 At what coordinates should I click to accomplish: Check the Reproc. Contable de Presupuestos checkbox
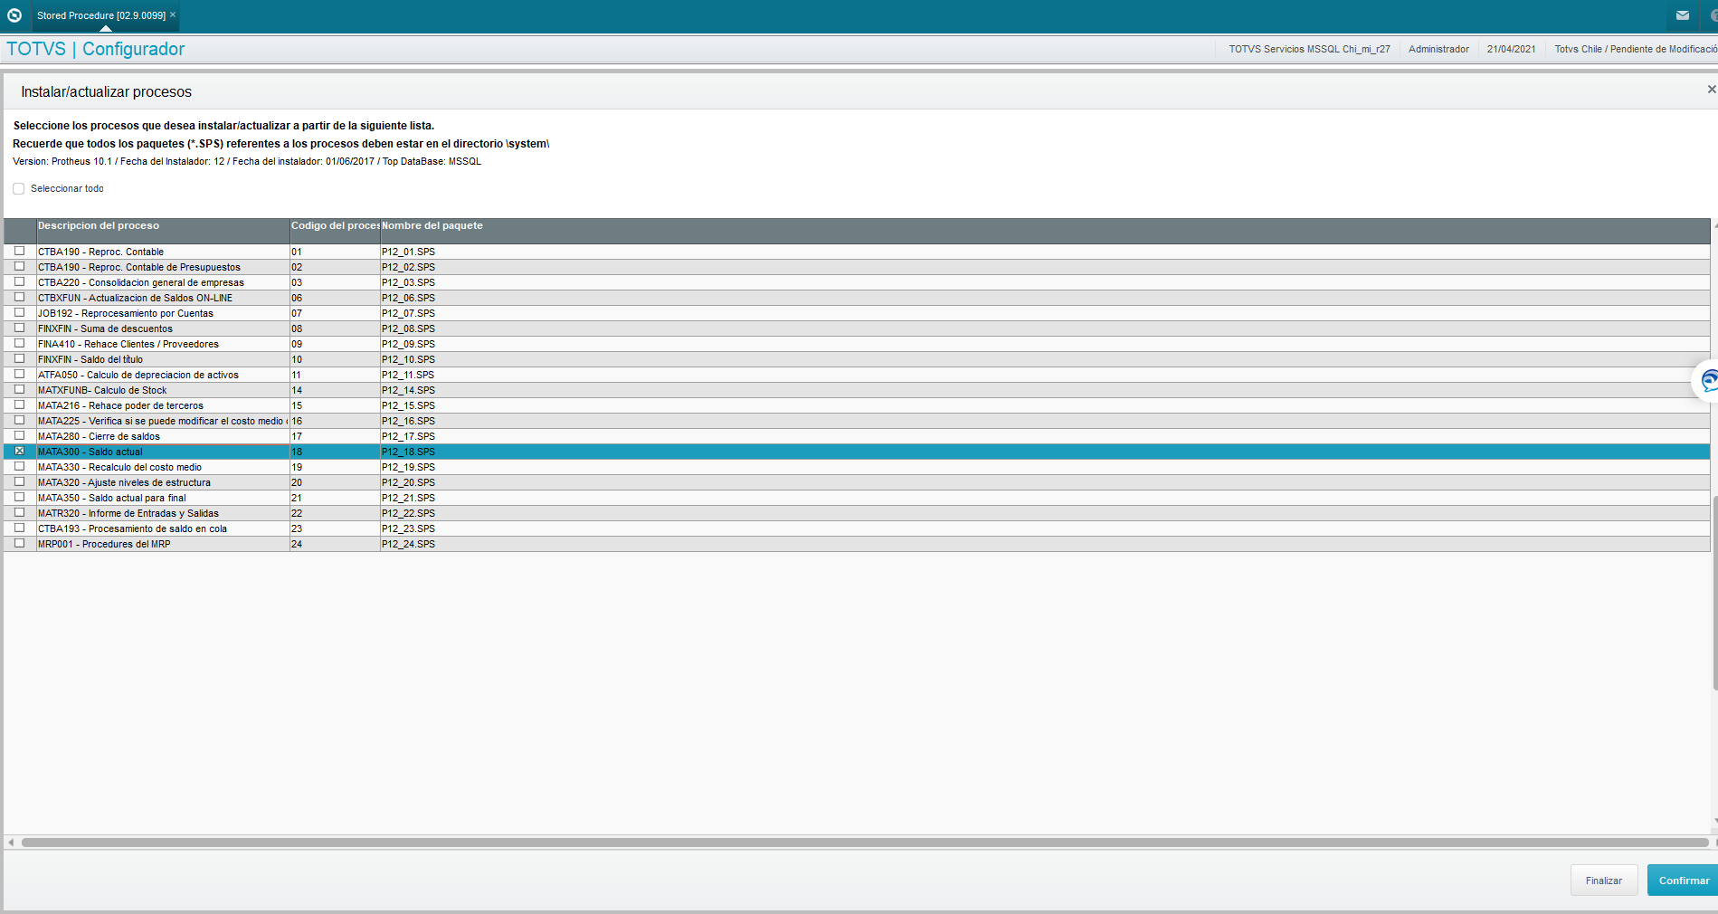(19, 266)
